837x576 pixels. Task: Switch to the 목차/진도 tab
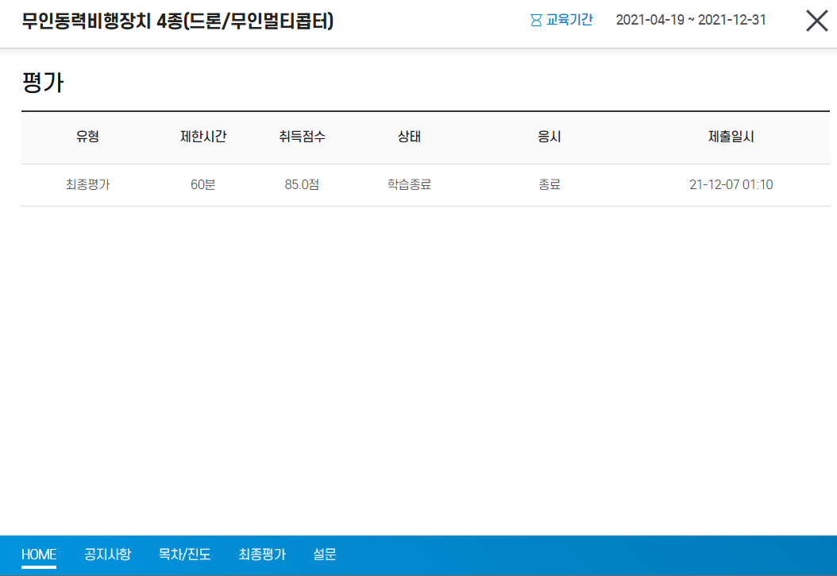tap(185, 554)
